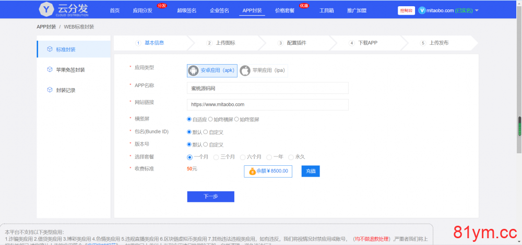Select the Android robot icon for 安卓应用
The height and width of the screenshot is (245, 522).
tap(194, 70)
